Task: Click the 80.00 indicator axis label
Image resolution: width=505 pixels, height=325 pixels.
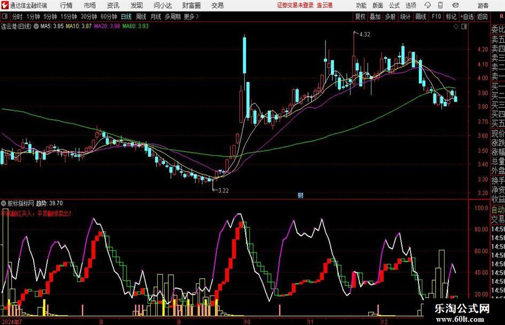Action: tap(481, 229)
